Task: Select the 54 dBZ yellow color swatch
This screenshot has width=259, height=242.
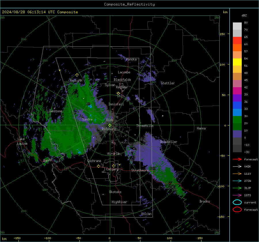Action: point(237,62)
